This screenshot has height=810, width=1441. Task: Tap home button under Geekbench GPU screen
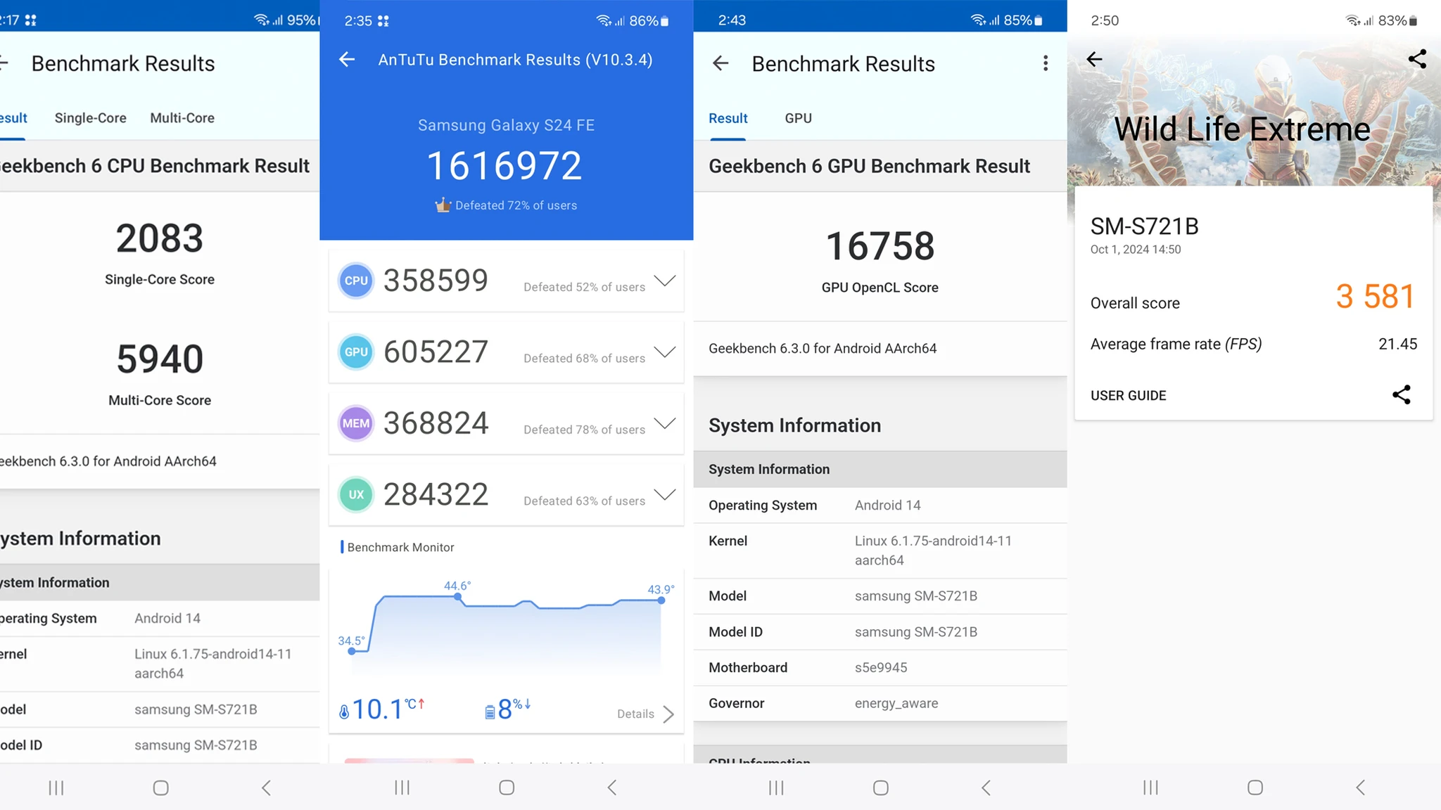point(881,787)
